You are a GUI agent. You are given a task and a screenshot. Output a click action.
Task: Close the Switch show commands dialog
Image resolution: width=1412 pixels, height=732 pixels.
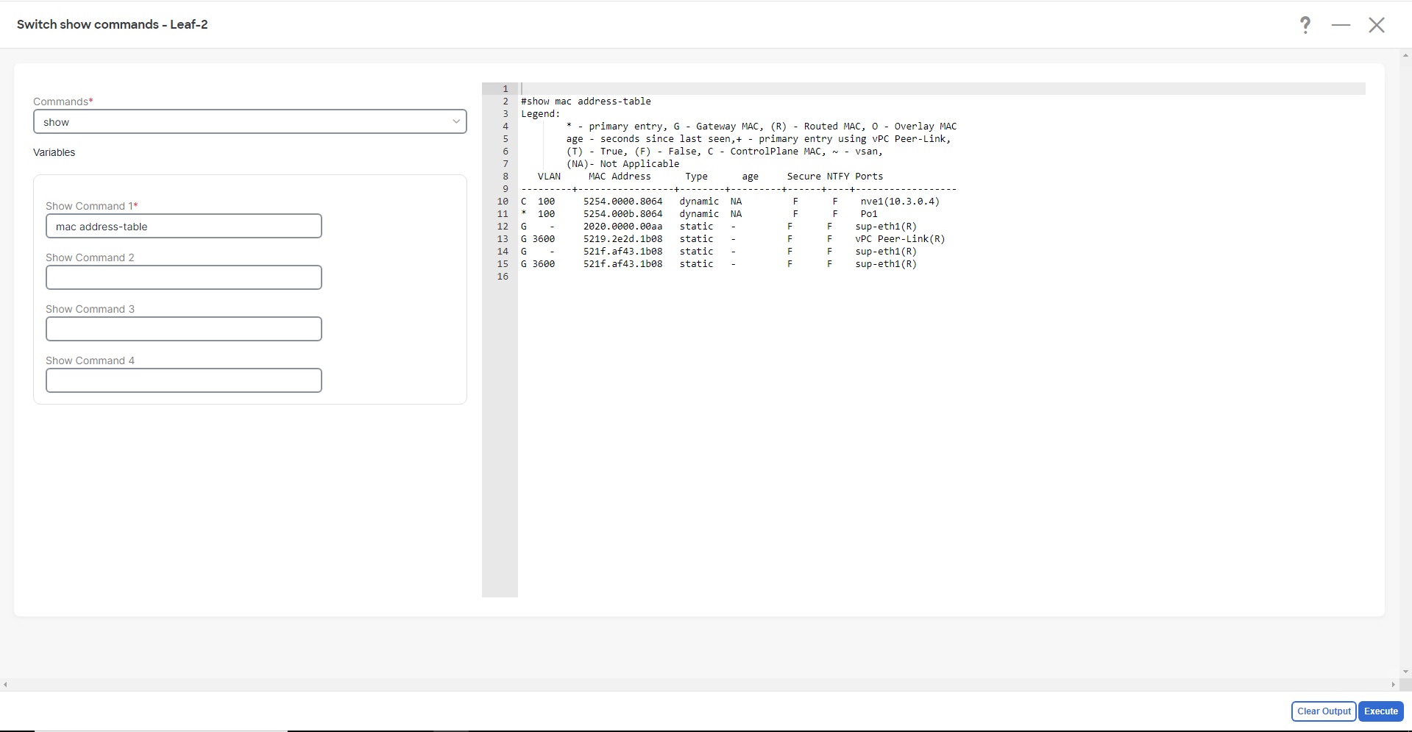(1377, 25)
